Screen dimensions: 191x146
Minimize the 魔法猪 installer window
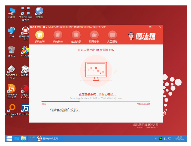coord(155,27)
